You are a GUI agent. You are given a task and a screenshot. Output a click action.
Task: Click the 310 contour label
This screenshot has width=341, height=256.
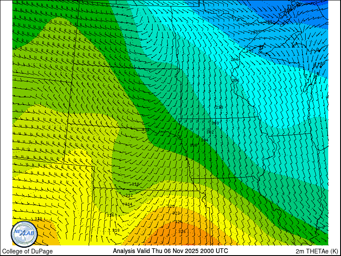click(135, 184)
